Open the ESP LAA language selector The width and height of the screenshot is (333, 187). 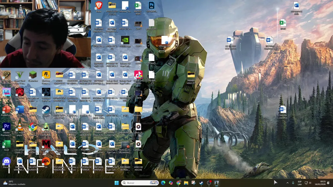pyautogui.click(x=300, y=183)
